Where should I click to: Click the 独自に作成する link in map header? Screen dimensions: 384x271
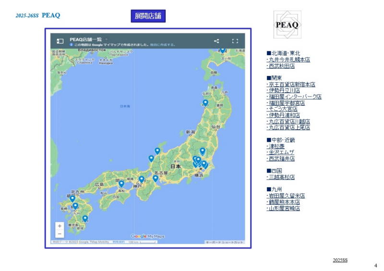(x=163, y=45)
